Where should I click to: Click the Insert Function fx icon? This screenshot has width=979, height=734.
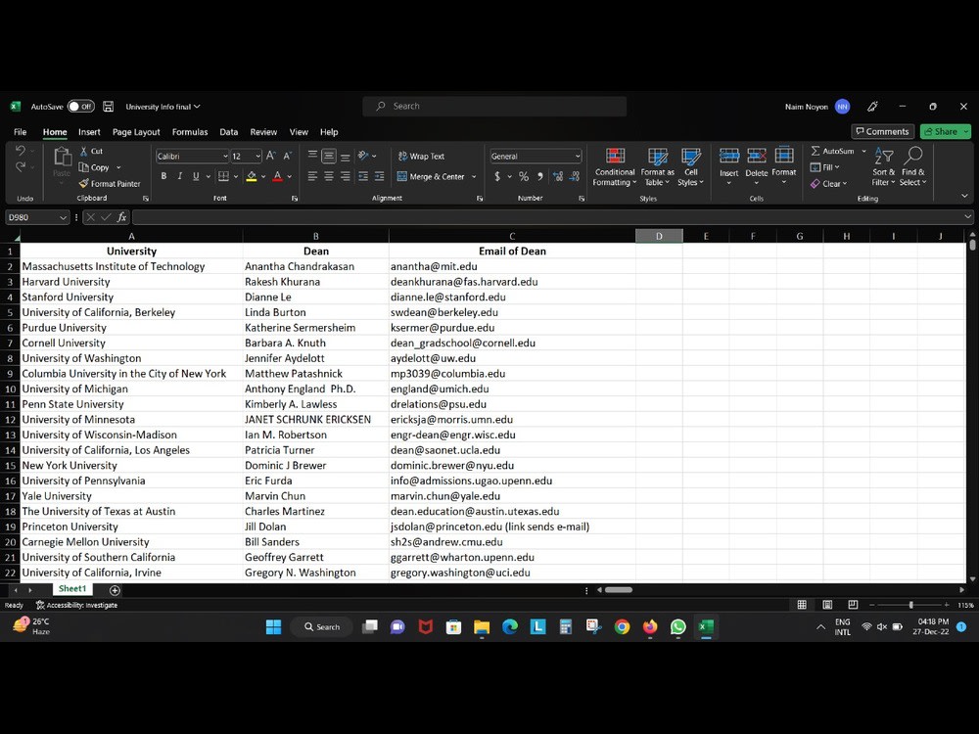coord(121,217)
